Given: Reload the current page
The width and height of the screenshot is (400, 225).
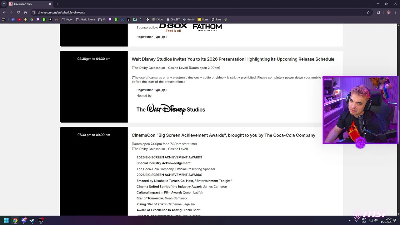Looking at the screenshot, I should [18, 12].
